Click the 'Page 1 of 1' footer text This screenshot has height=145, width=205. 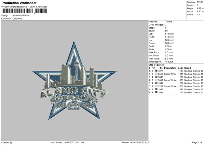tap(198, 142)
